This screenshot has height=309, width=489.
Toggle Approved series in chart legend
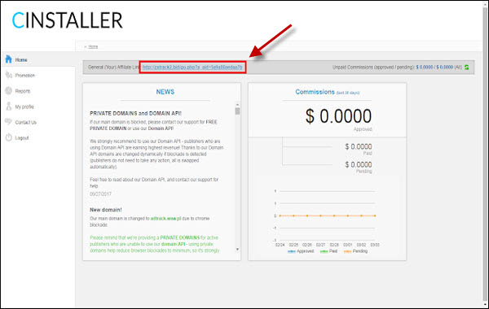pos(301,251)
